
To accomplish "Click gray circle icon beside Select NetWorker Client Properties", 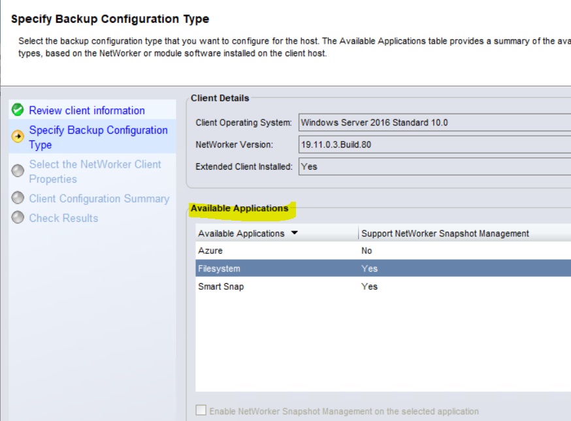I will click(x=18, y=170).
